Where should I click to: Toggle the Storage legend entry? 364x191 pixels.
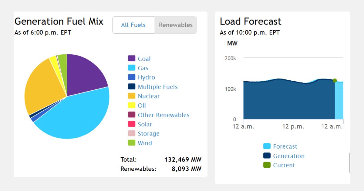148,133
